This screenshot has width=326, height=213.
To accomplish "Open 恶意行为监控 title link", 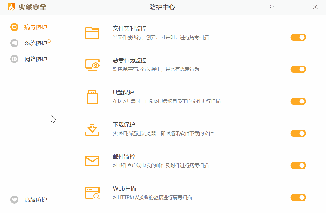I will click(x=130, y=61).
